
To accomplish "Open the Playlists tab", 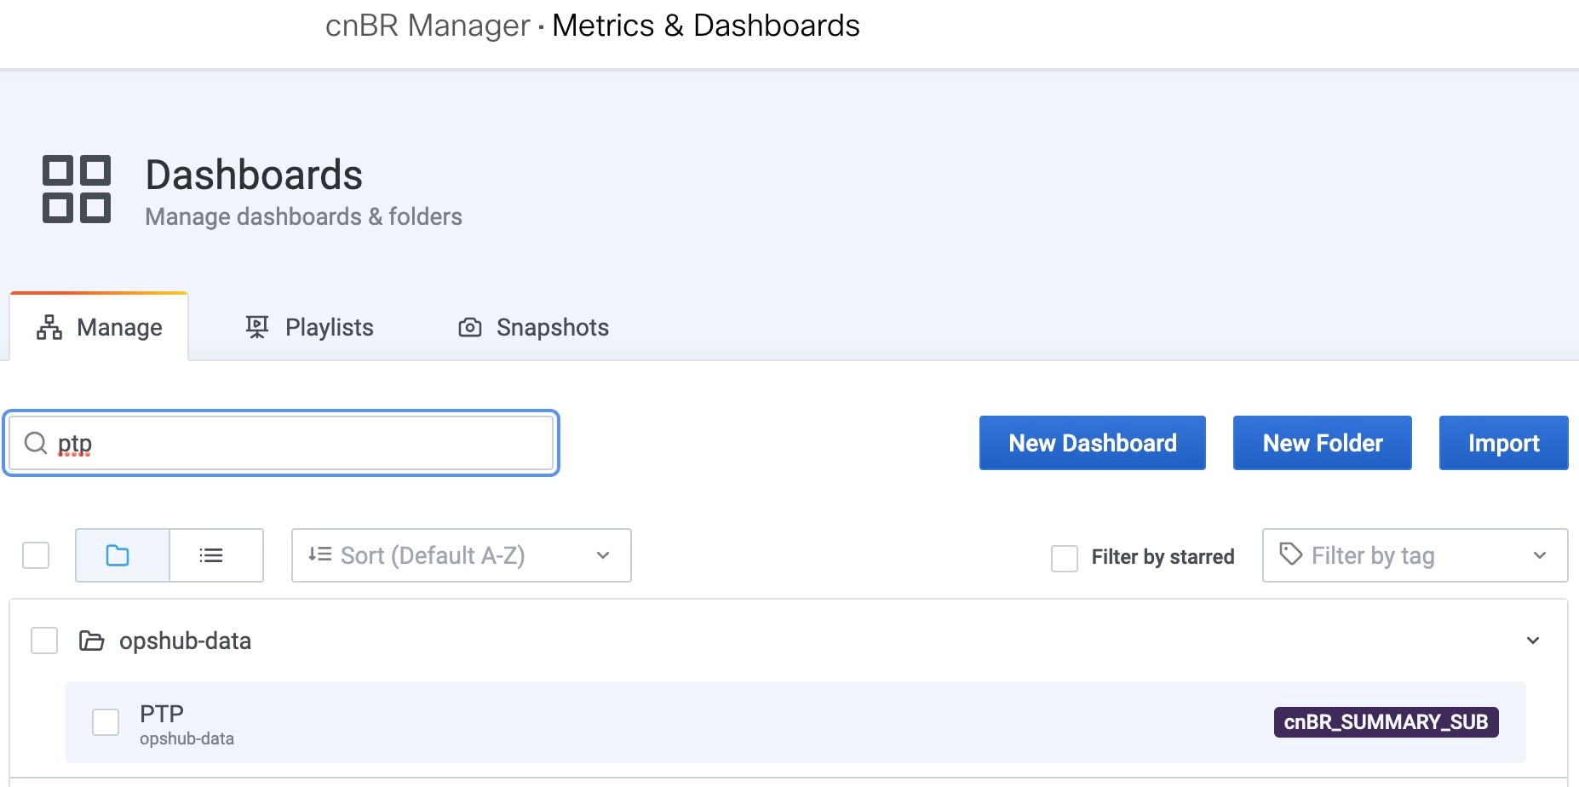I will coord(309,327).
